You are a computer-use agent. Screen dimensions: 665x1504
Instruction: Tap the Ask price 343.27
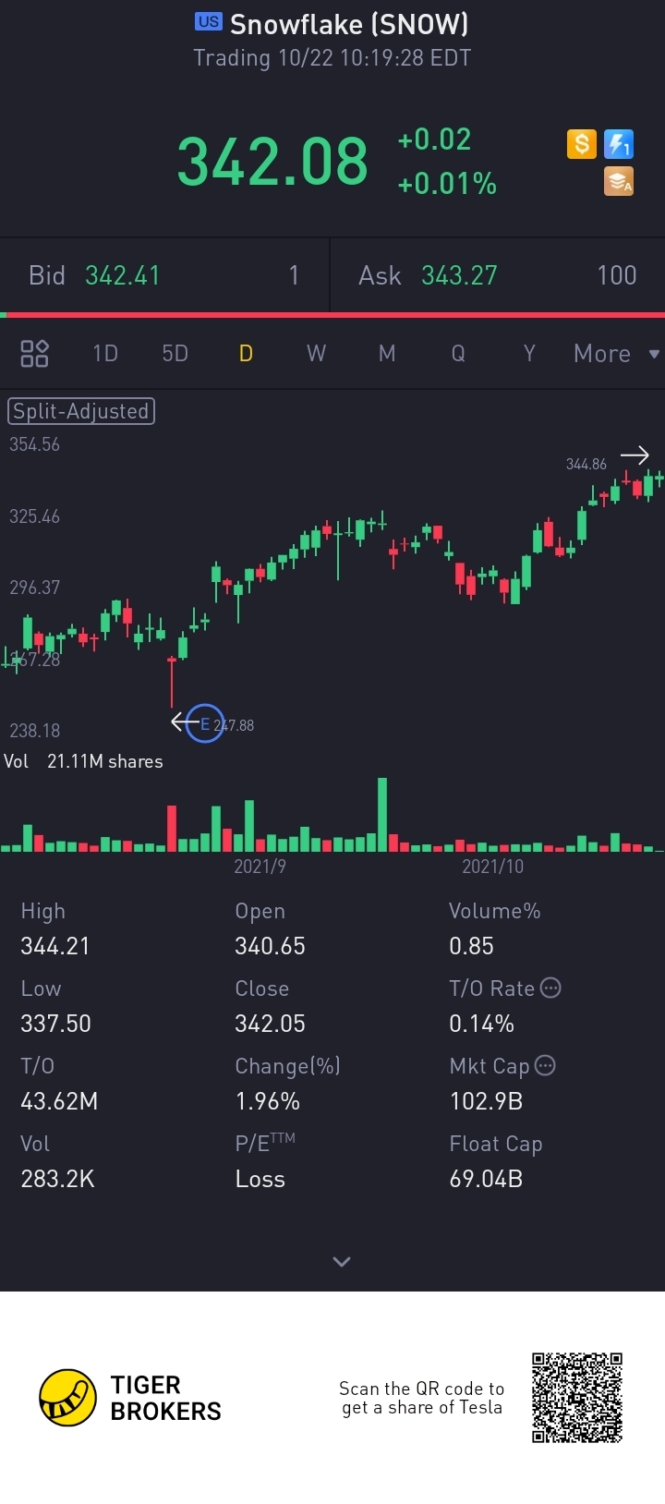coord(459,275)
